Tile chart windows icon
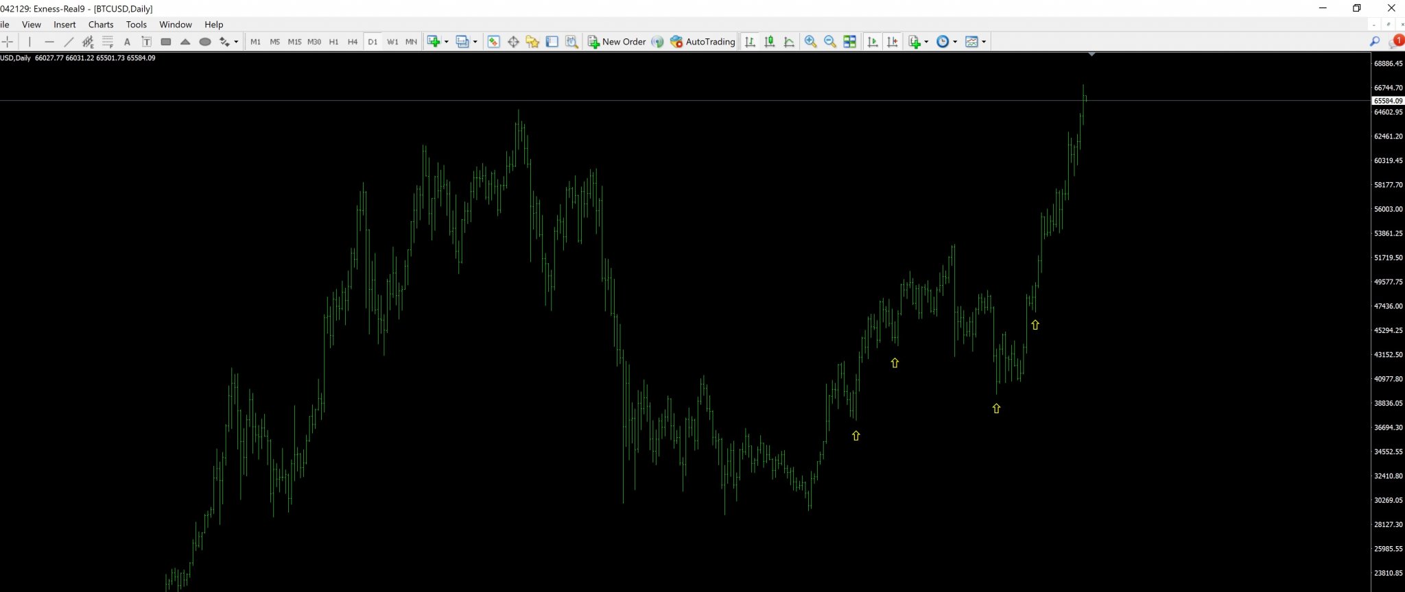1405x592 pixels. point(849,42)
